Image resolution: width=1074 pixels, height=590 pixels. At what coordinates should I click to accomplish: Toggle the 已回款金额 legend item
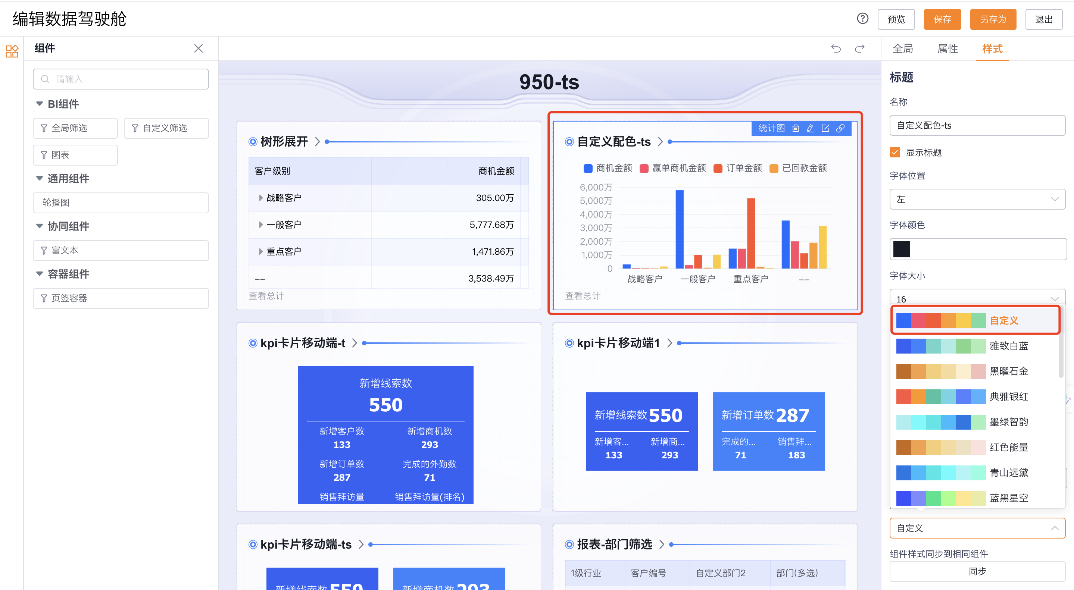tap(798, 168)
